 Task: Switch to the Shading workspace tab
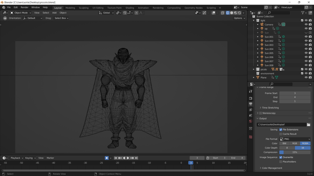(x=130, y=8)
